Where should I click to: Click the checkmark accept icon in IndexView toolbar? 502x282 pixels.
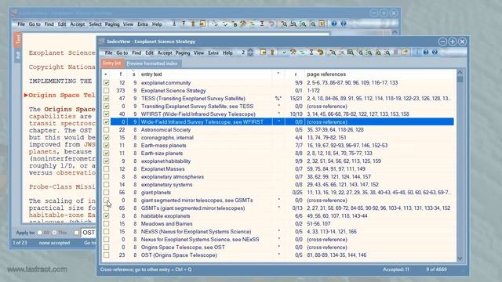pos(284,52)
